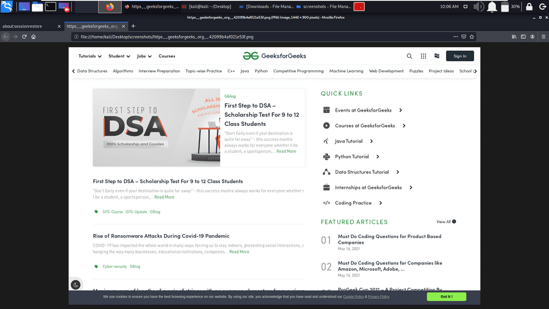Open Rise of Ransomware Attacks article title
The image size is (549, 309).
pyautogui.click(x=161, y=236)
